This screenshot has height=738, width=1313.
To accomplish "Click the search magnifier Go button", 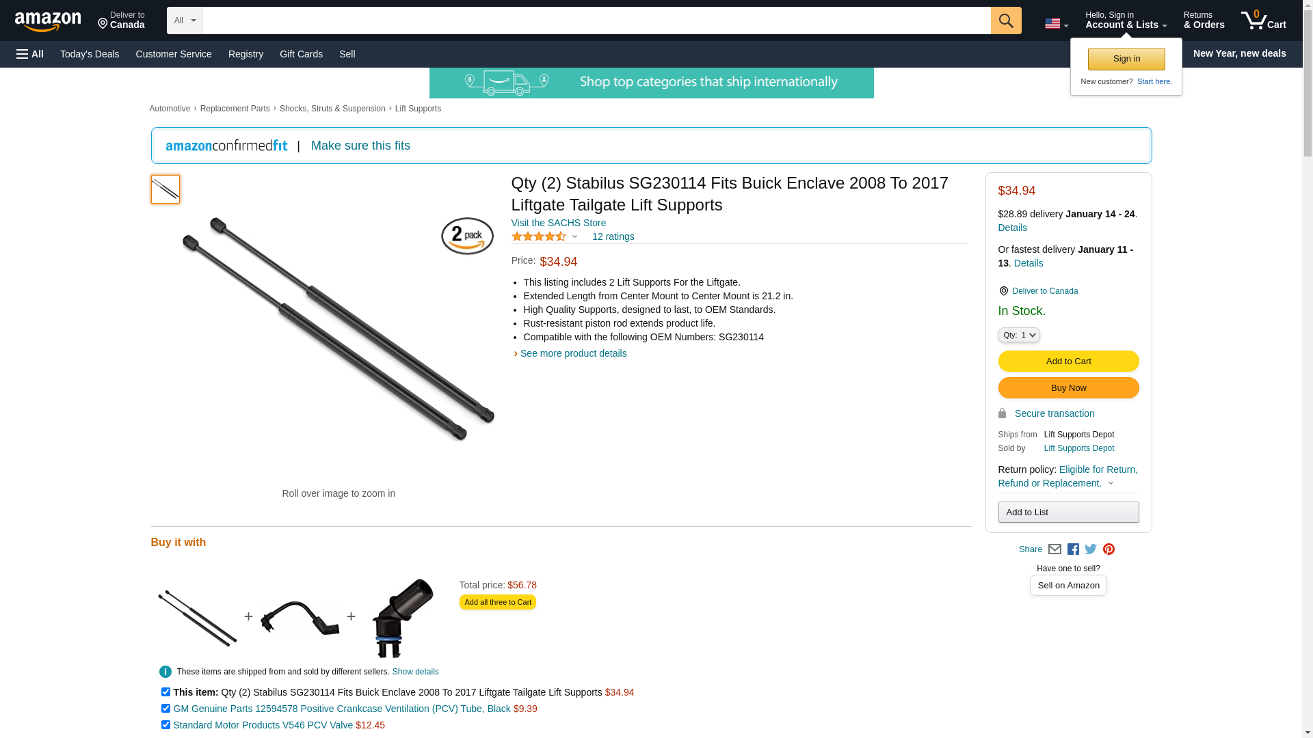I will coord(1005,20).
